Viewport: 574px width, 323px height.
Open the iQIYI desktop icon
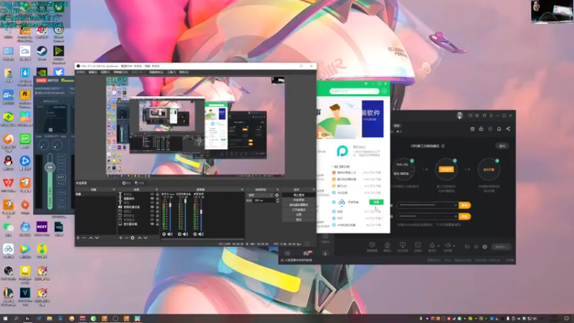click(25, 140)
